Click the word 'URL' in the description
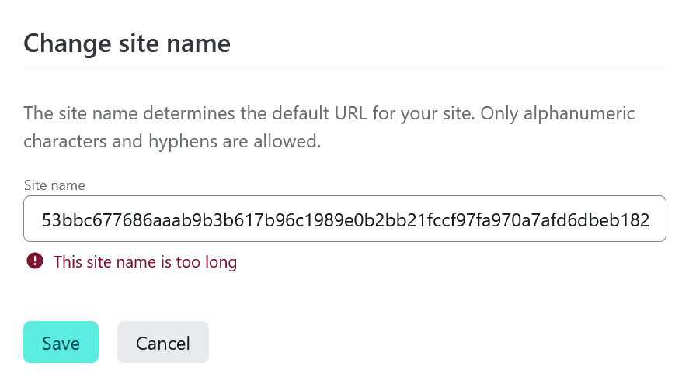Screen dimensions: 689x387 350,113
